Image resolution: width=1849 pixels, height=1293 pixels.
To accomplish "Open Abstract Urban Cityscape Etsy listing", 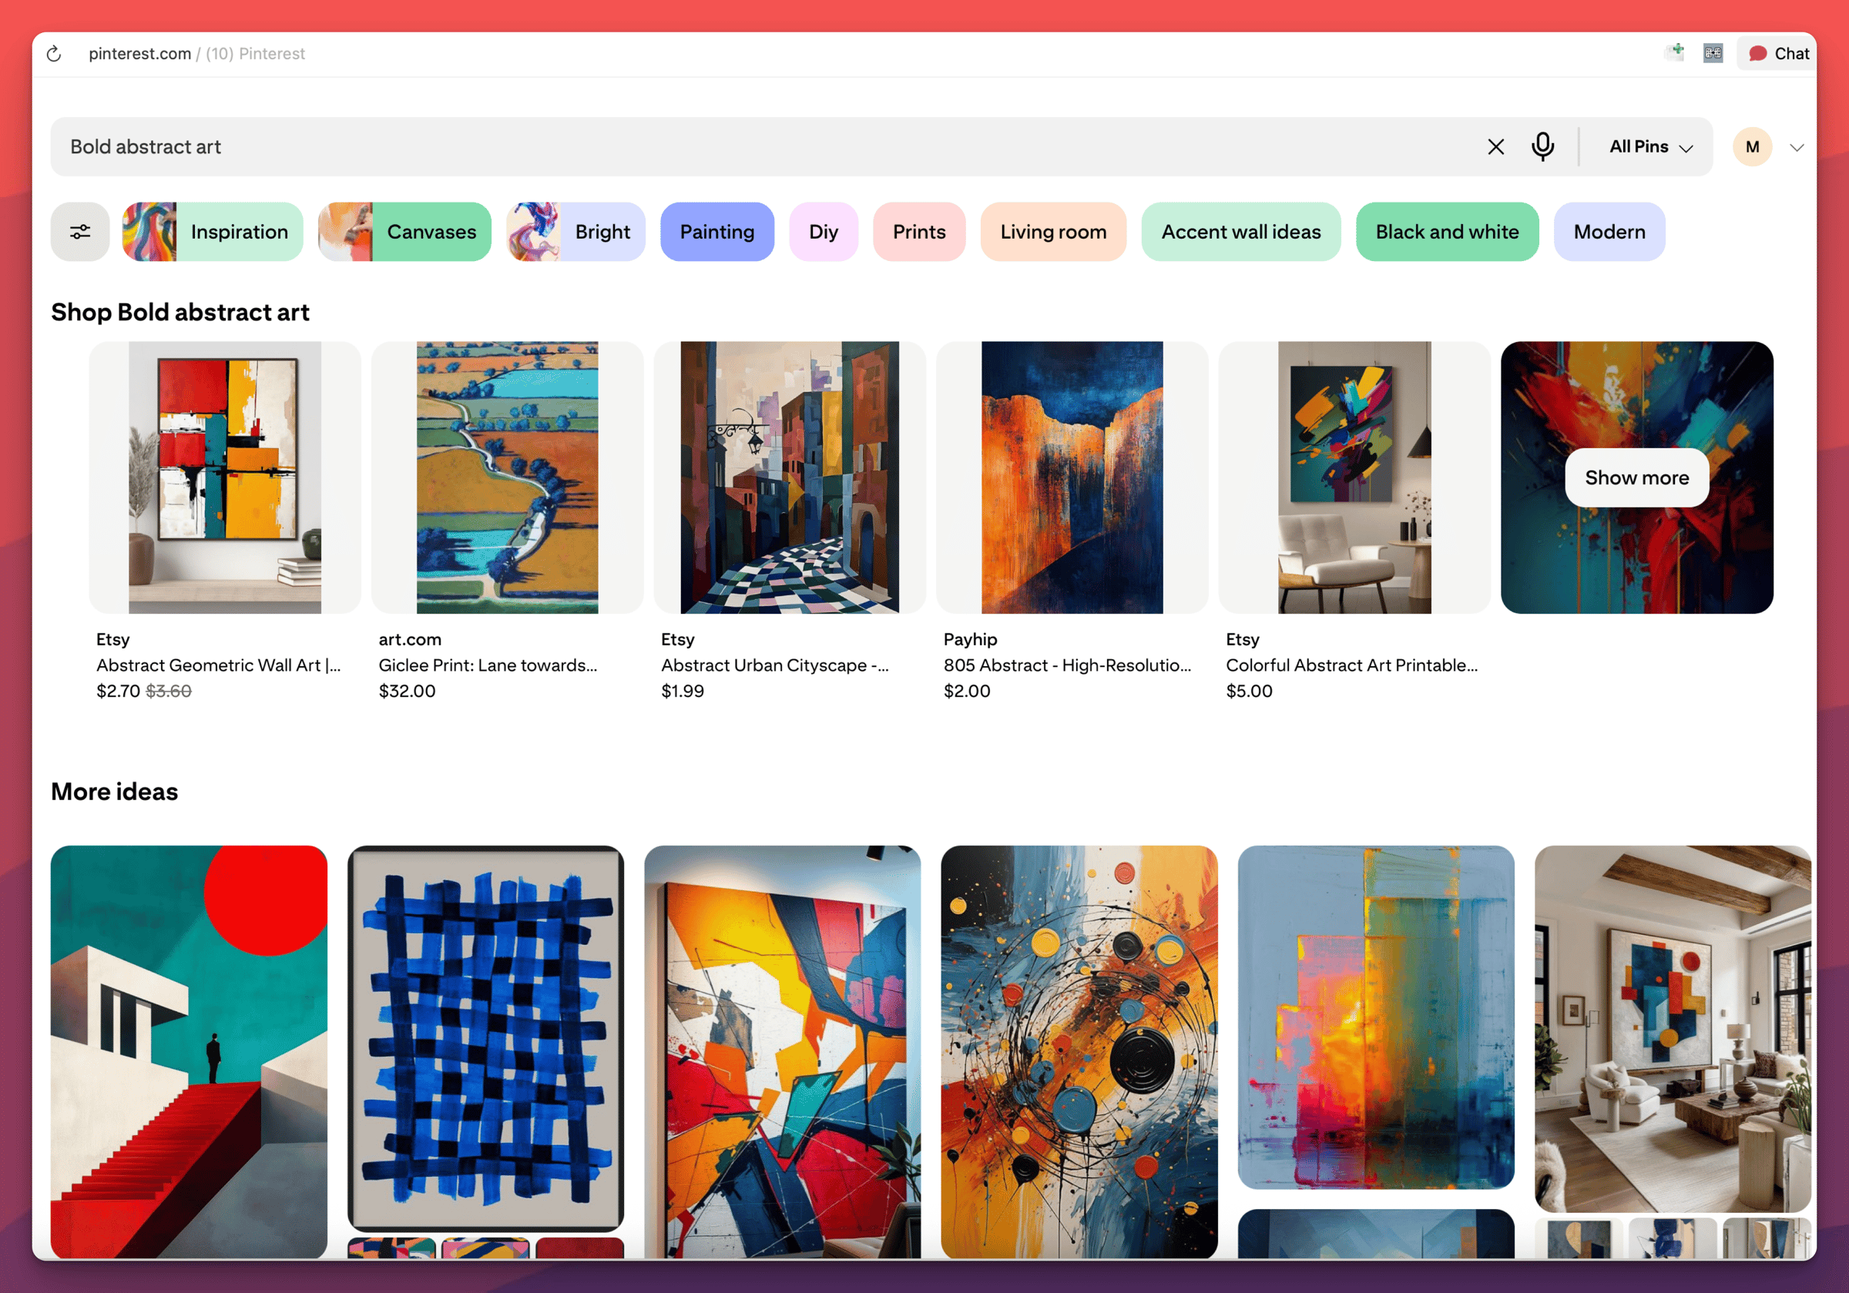I will (x=789, y=477).
